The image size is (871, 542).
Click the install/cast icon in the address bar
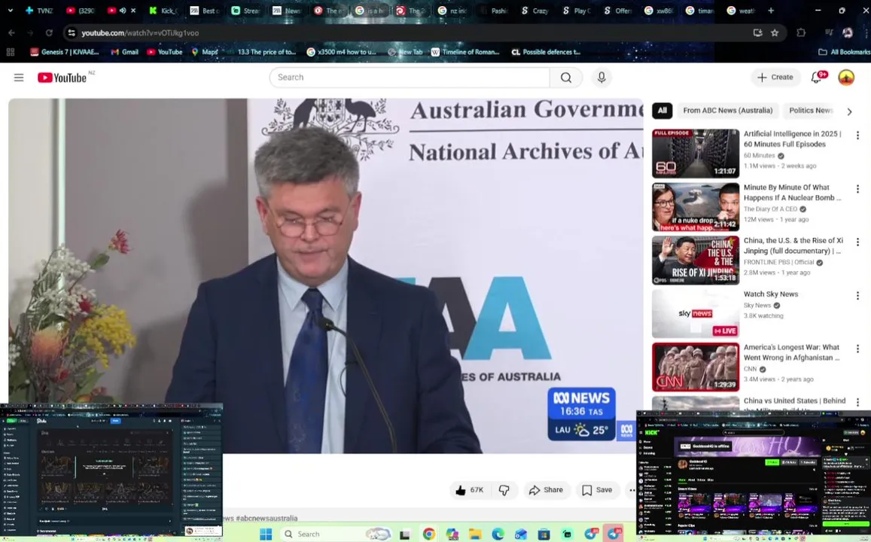tap(757, 33)
